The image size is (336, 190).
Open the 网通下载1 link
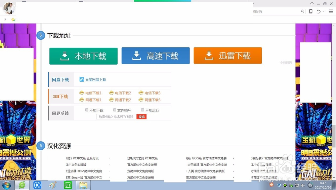click(93, 100)
